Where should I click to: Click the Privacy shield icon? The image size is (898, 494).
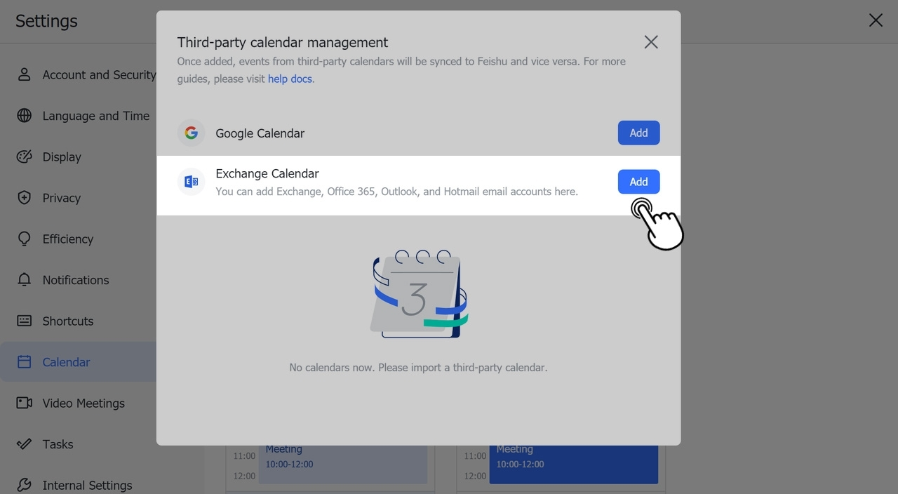(25, 198)
